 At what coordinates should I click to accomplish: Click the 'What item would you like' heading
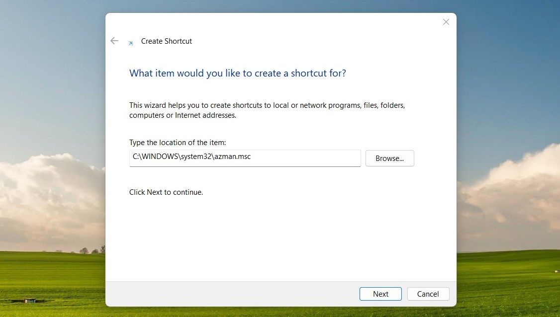click(238, 73)
